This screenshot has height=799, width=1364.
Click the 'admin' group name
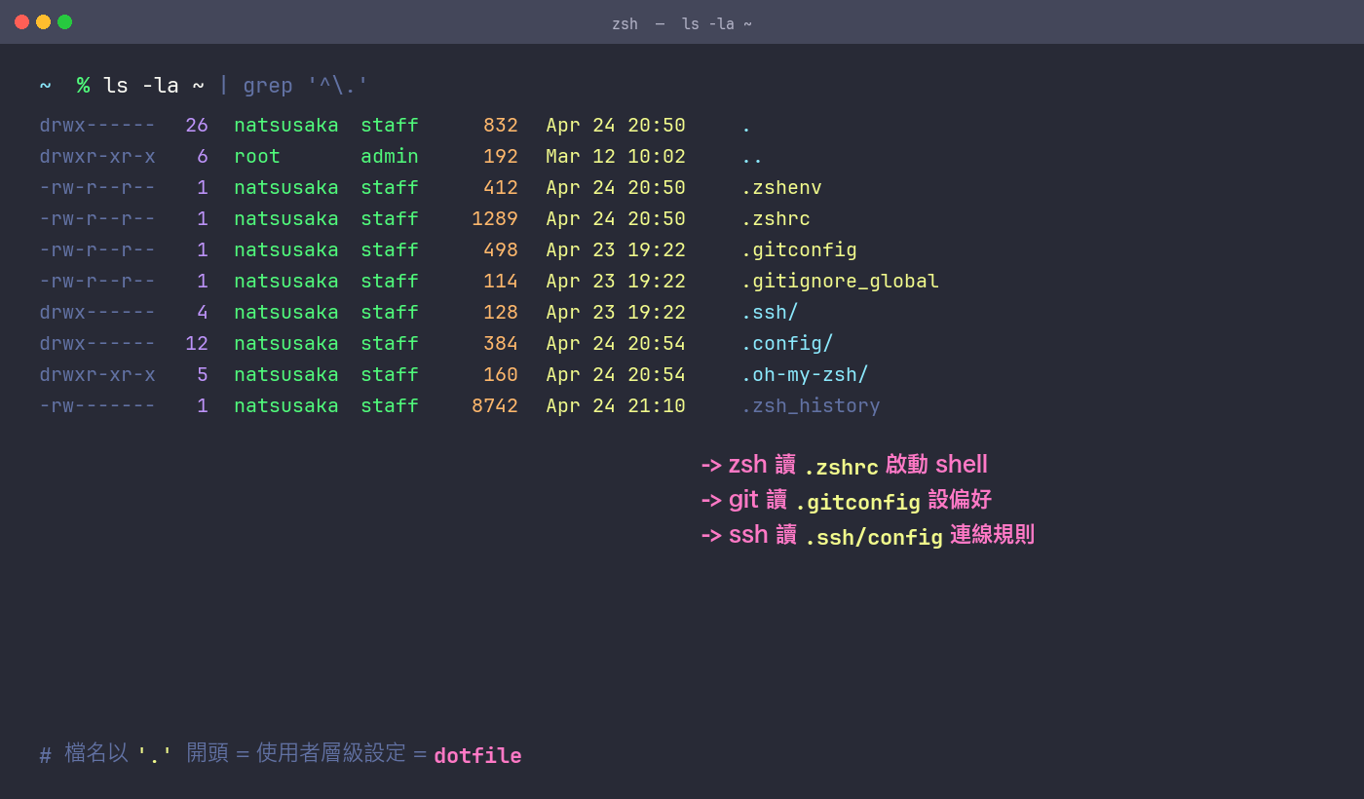(389, 157)
